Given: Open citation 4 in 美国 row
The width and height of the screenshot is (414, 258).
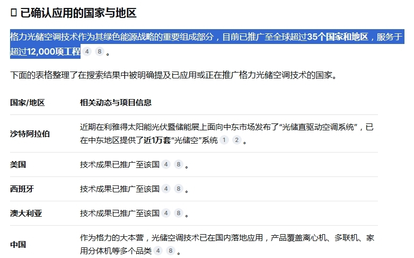Looking at the screenshot, I should (x=166, y=165).
